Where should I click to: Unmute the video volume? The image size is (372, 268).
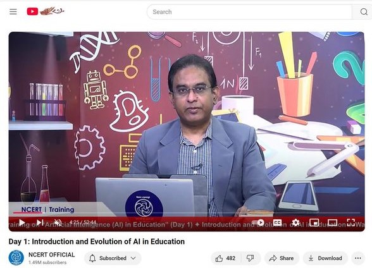58,222
